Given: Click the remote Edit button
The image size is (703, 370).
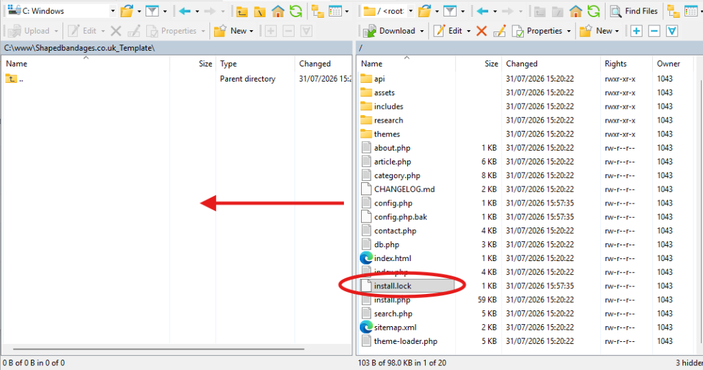Looking at the screenshot, I should [448, 31].
